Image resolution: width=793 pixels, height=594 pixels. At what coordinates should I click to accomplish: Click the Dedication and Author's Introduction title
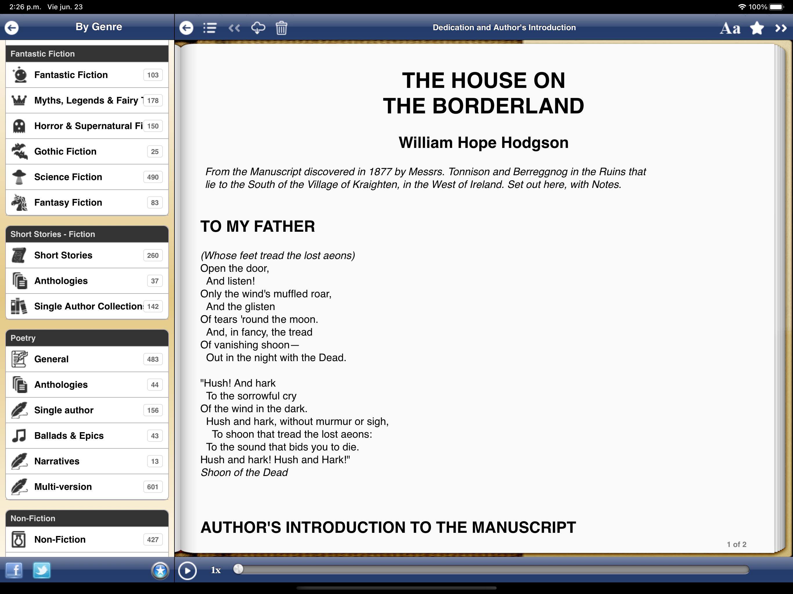(x=504, y=28)
